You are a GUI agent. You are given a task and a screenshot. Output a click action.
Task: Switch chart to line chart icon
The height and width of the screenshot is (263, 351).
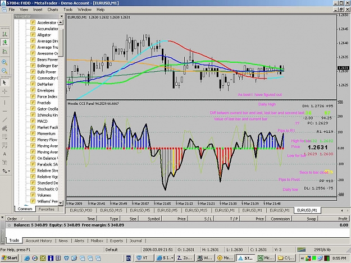(4, 52)
